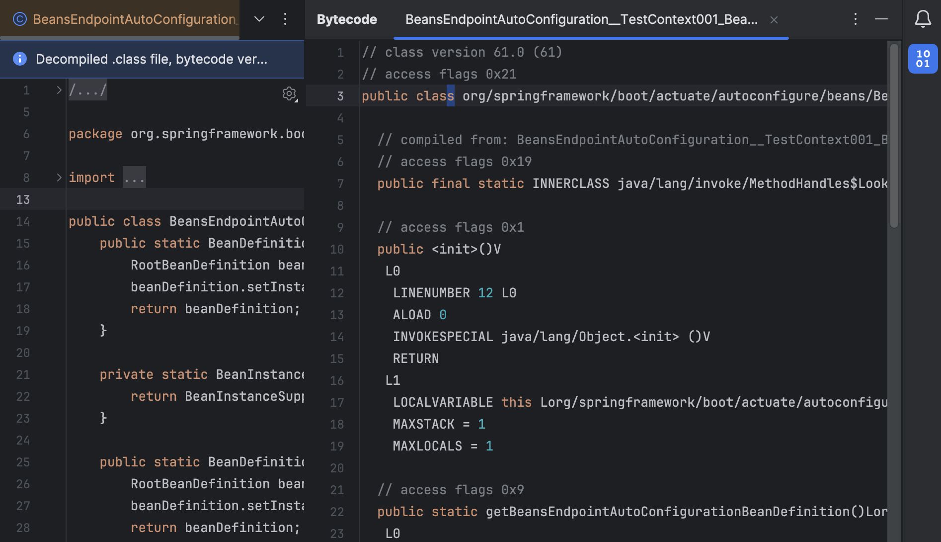Click the notifications bell icon
The height and width of the screenshot is (542, 941).
click(923, 19)
